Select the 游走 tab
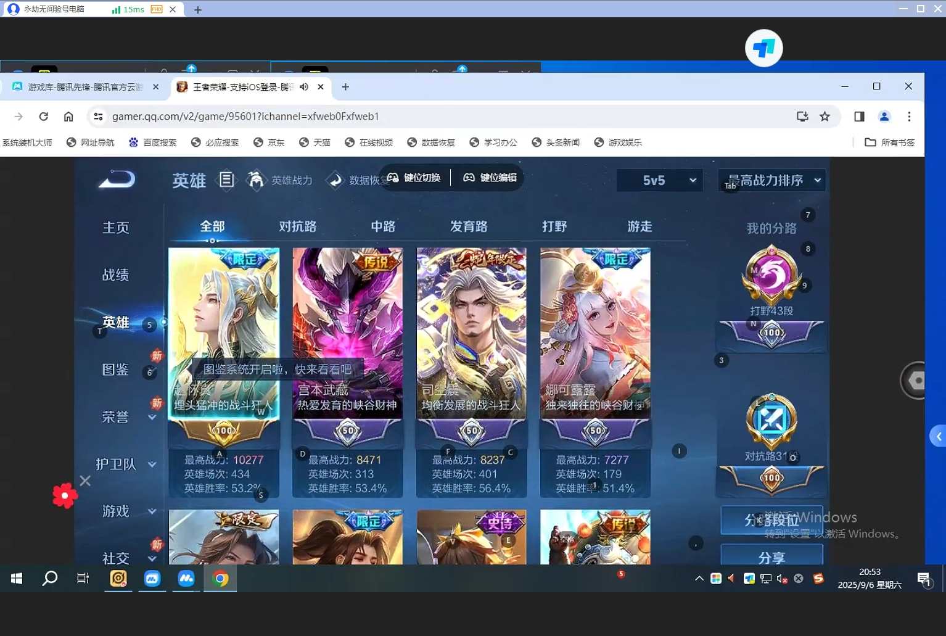The height and width of the screenshot is (636, 946). [640, 226]
